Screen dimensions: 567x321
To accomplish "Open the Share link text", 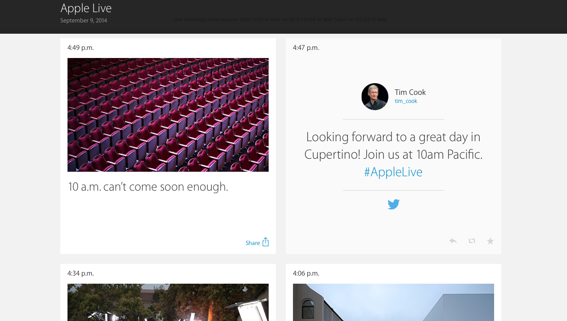I will pos(253,243).
